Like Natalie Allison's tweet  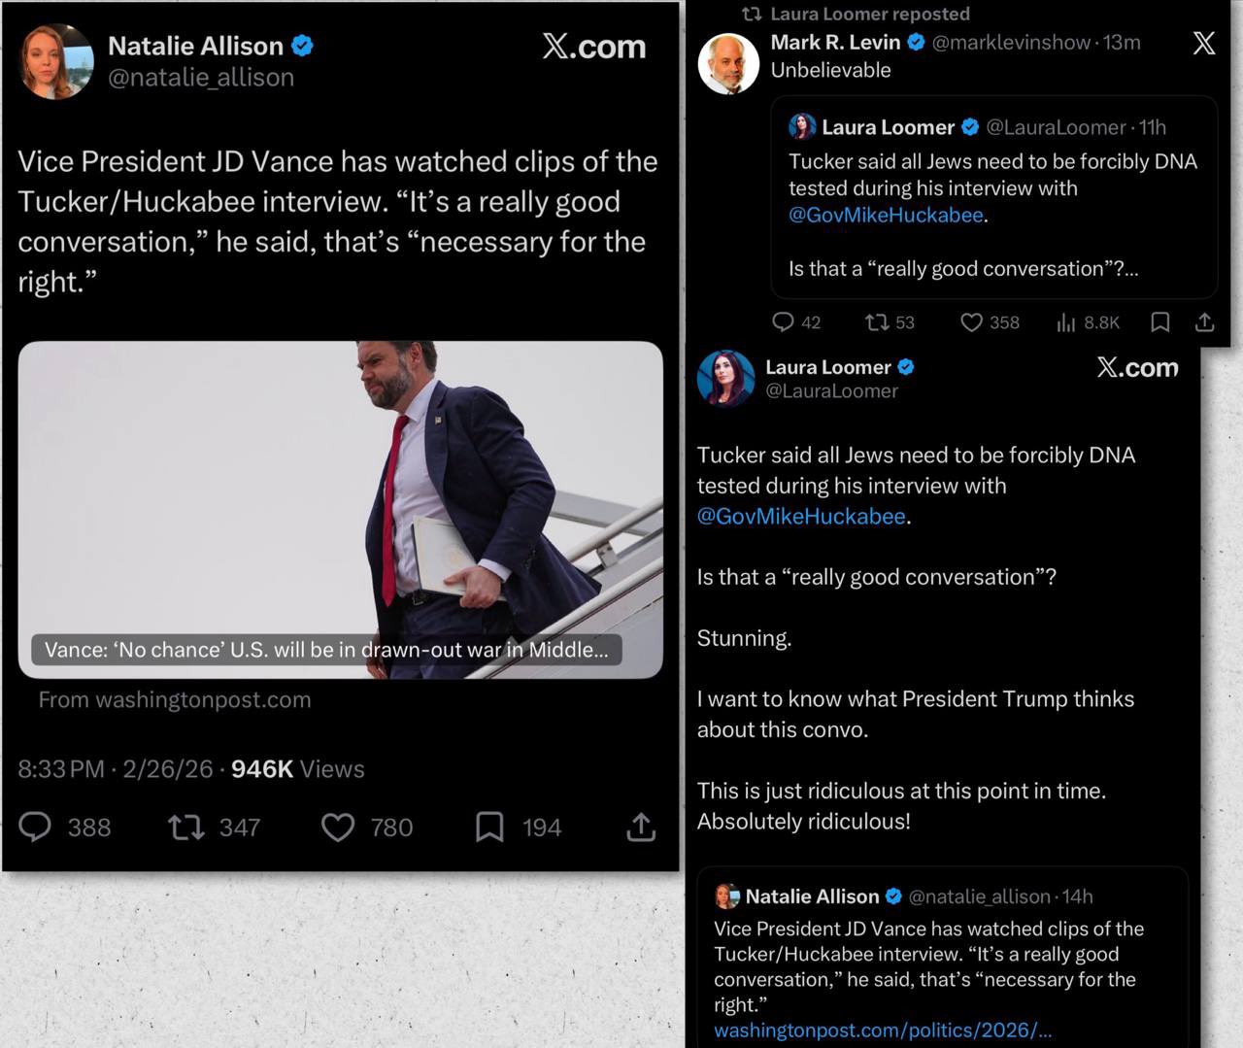click(x=338, y=827)
